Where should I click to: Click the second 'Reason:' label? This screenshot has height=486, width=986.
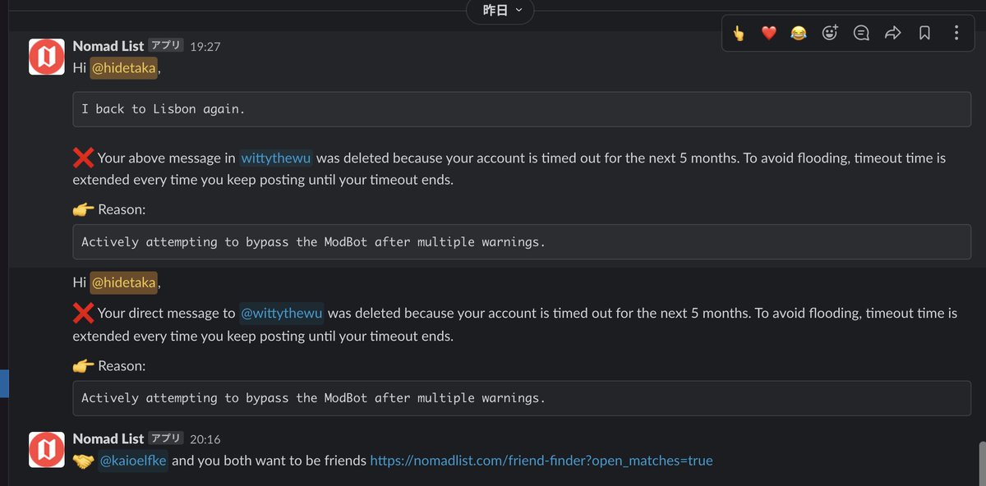click(122, 365)
